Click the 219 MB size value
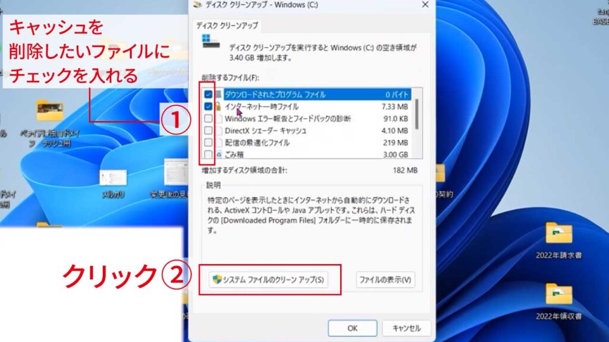Image resolution: width=609 pixels, height=342 pixels. click(395, 142)
